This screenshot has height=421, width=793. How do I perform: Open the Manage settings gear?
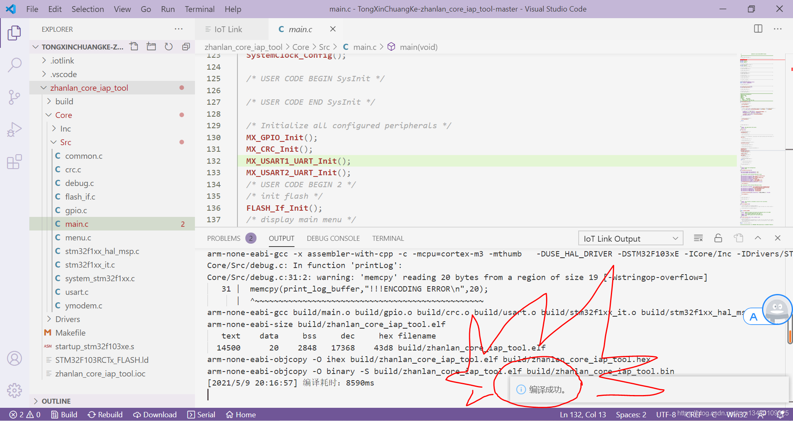(15, 390)
